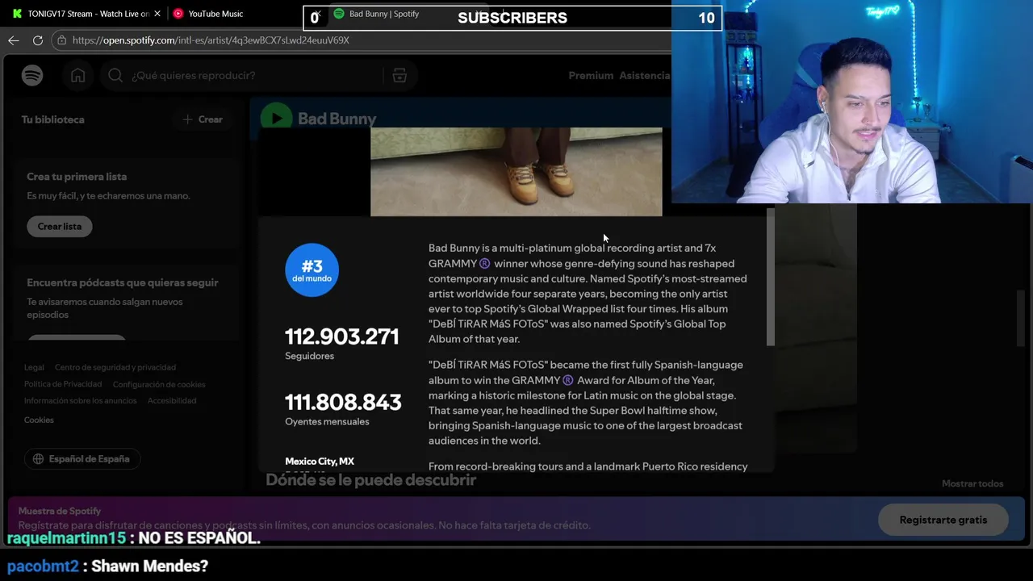Image resolution: width=1033 pixels, height=581 pixels.
Task: Open the Accesibilidad link
Action: tap(172, 400)
